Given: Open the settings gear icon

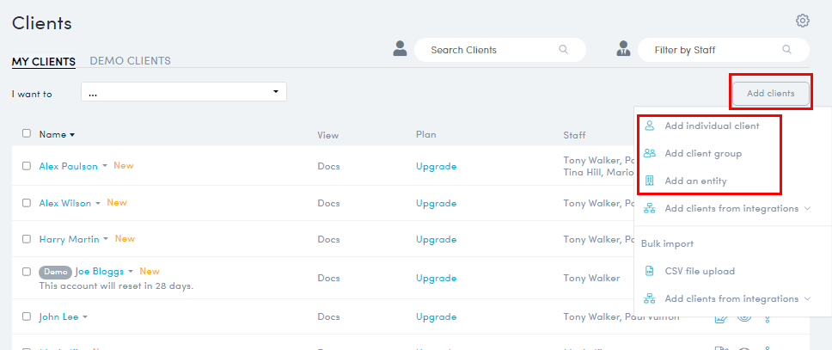Looking at the screenshot, I should 803,21.
